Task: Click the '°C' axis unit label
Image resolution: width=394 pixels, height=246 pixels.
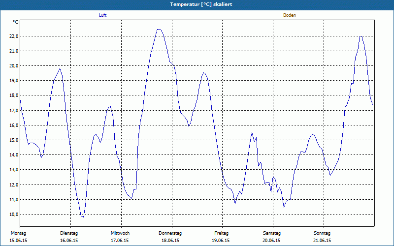Action: tap(16, 22)
